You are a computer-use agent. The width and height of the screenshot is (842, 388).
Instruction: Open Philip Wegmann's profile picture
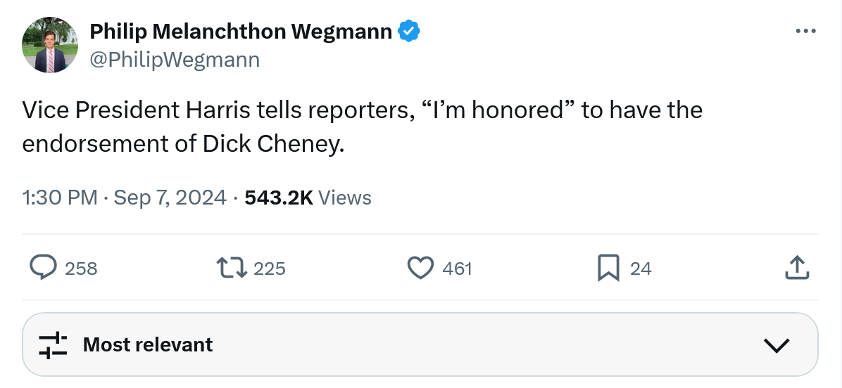coord(50,46)
